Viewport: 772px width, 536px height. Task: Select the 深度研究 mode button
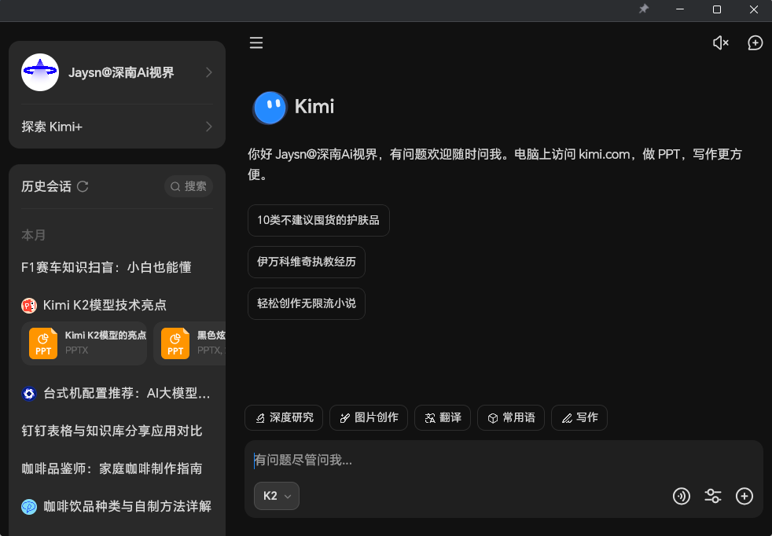[x=284, y=417]
